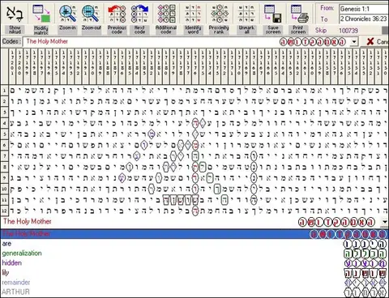389x298 pixels.
Task: Select the 'lily' code row
Action: pyautogui.click(x=194, y=273)
